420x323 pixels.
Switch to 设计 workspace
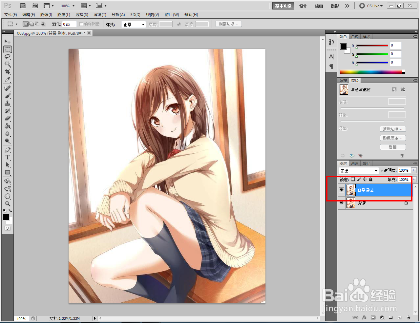pyautogui.click(x=303, y=6)
